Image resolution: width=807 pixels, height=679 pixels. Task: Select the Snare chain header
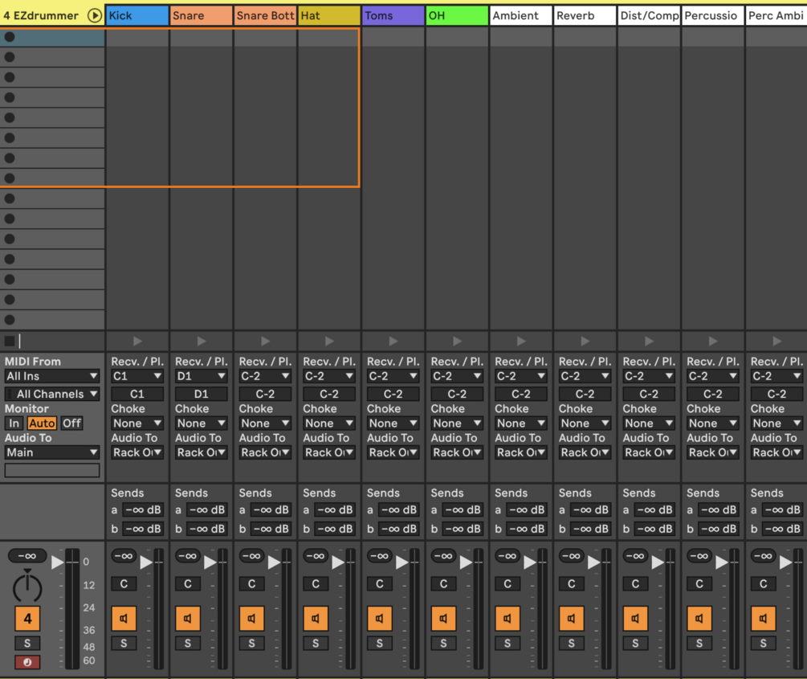click(202, 15)
